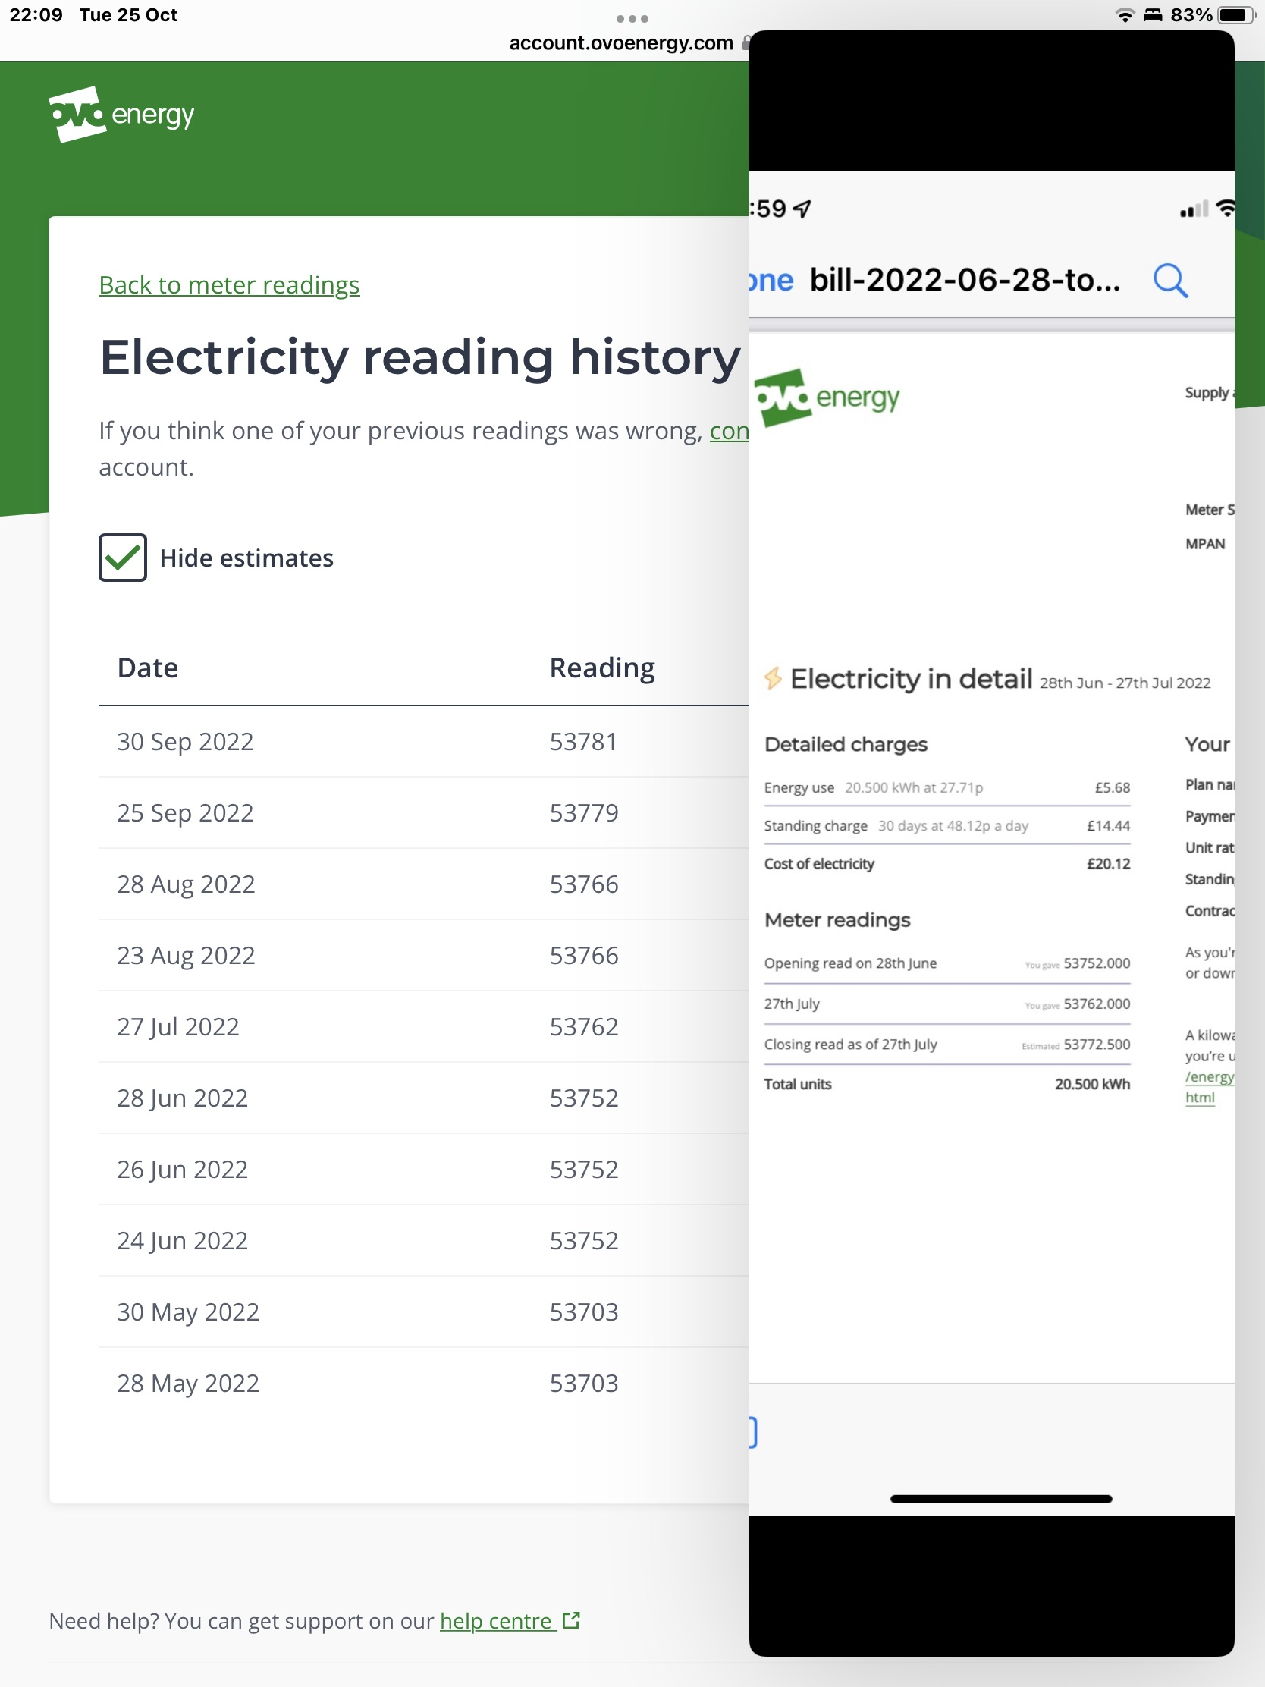This screenshot has height=1687, width=1265.
Task: Tap the battery icon showing 83%
Action: click(1236, 15)
